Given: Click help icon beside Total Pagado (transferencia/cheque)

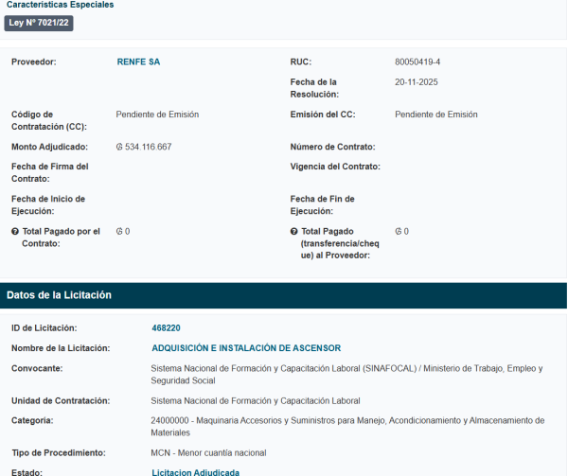Looking at the screenshot, I should point(294,232).
